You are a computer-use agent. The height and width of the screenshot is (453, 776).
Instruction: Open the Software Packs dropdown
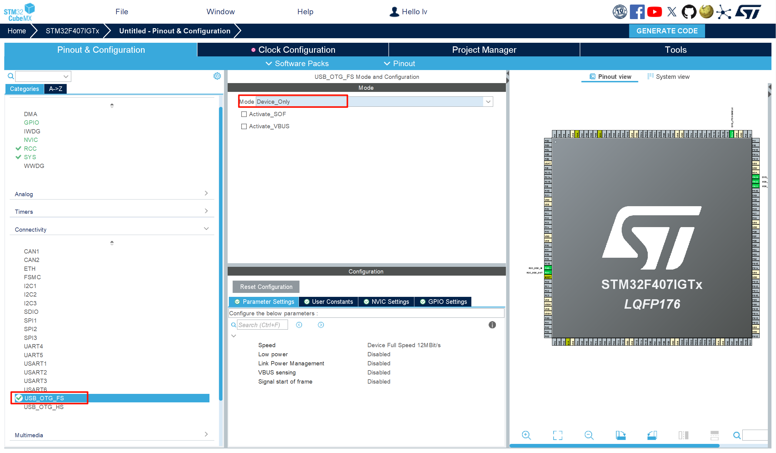[x=297, y=63]
